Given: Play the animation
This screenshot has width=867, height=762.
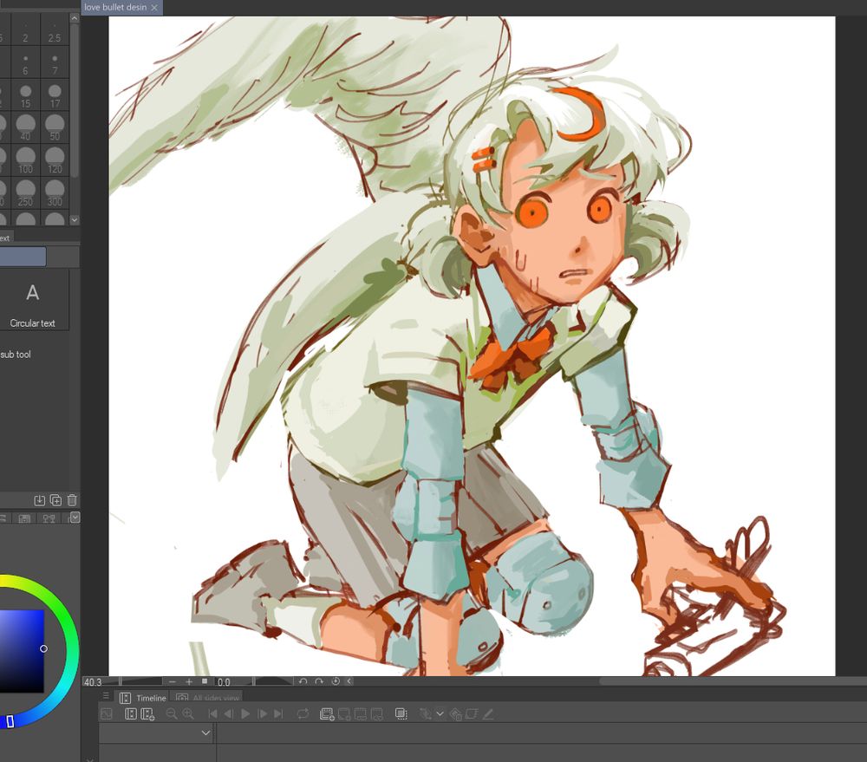Looking at the screenshot, I should [x=245, y=714].
